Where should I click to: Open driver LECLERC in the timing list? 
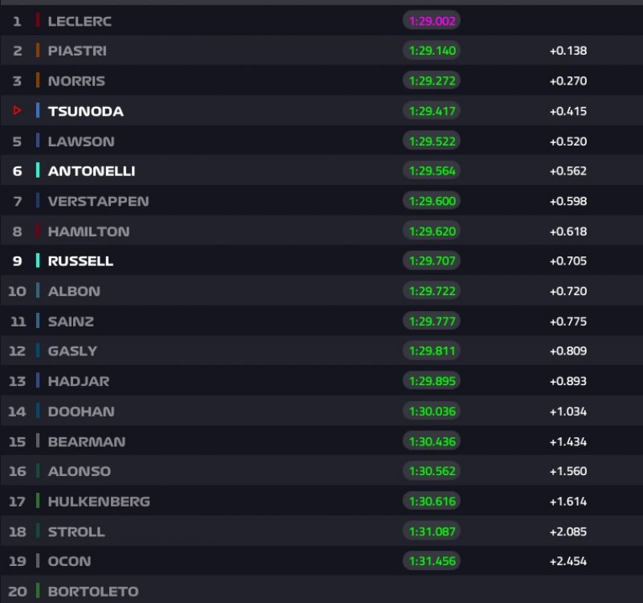point(80,21)
